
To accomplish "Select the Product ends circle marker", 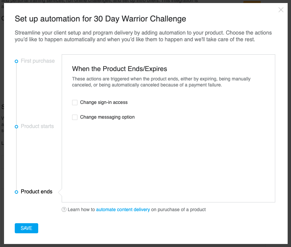I will click(x=16, y=192).
